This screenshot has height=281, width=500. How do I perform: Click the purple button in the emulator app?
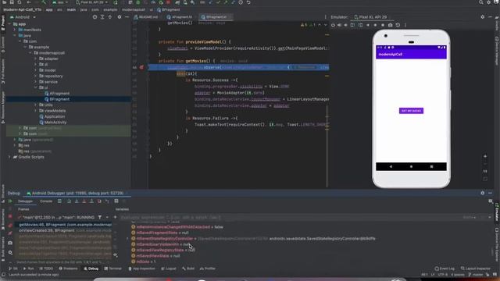[x=412, y=111]
